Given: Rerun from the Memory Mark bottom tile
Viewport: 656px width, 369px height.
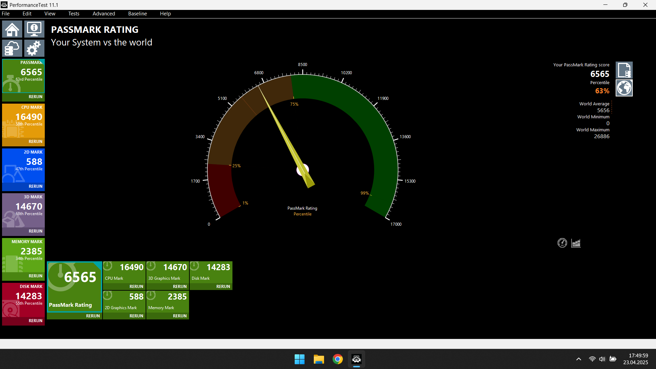Looking at the screenshot, I should [x=180, y=316].
